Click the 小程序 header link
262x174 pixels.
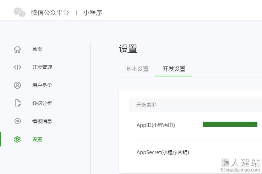click(x=93, y=13)
